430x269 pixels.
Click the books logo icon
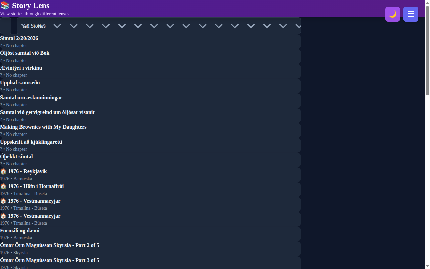[x=5, y=6]
